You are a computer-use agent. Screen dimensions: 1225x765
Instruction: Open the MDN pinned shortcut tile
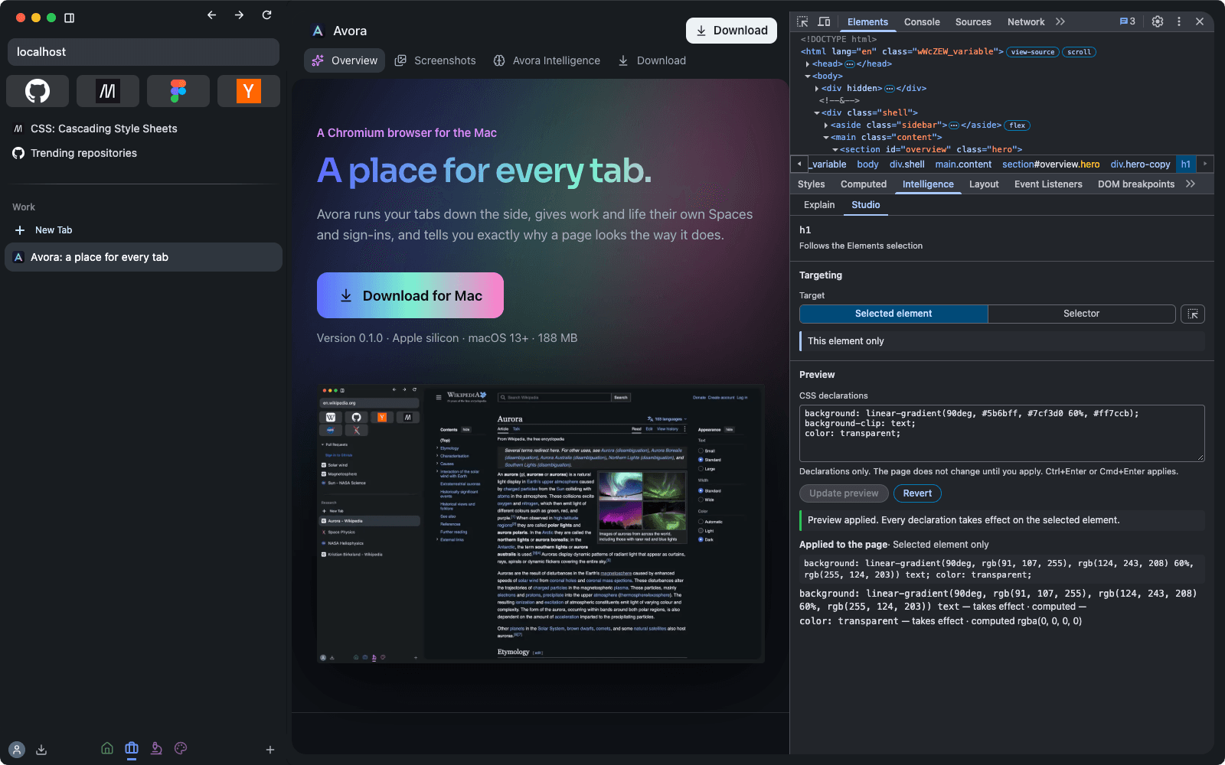click(x=108, y=91)
